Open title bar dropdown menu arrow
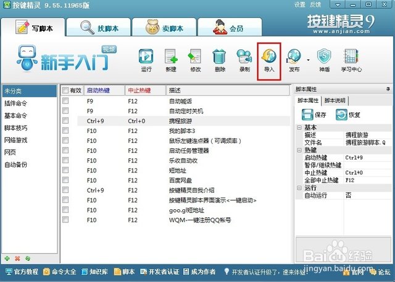 click(x=338, y=5)
